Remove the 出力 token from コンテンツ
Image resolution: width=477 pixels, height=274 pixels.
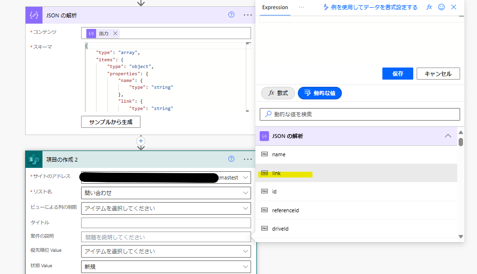click(115, 33)
